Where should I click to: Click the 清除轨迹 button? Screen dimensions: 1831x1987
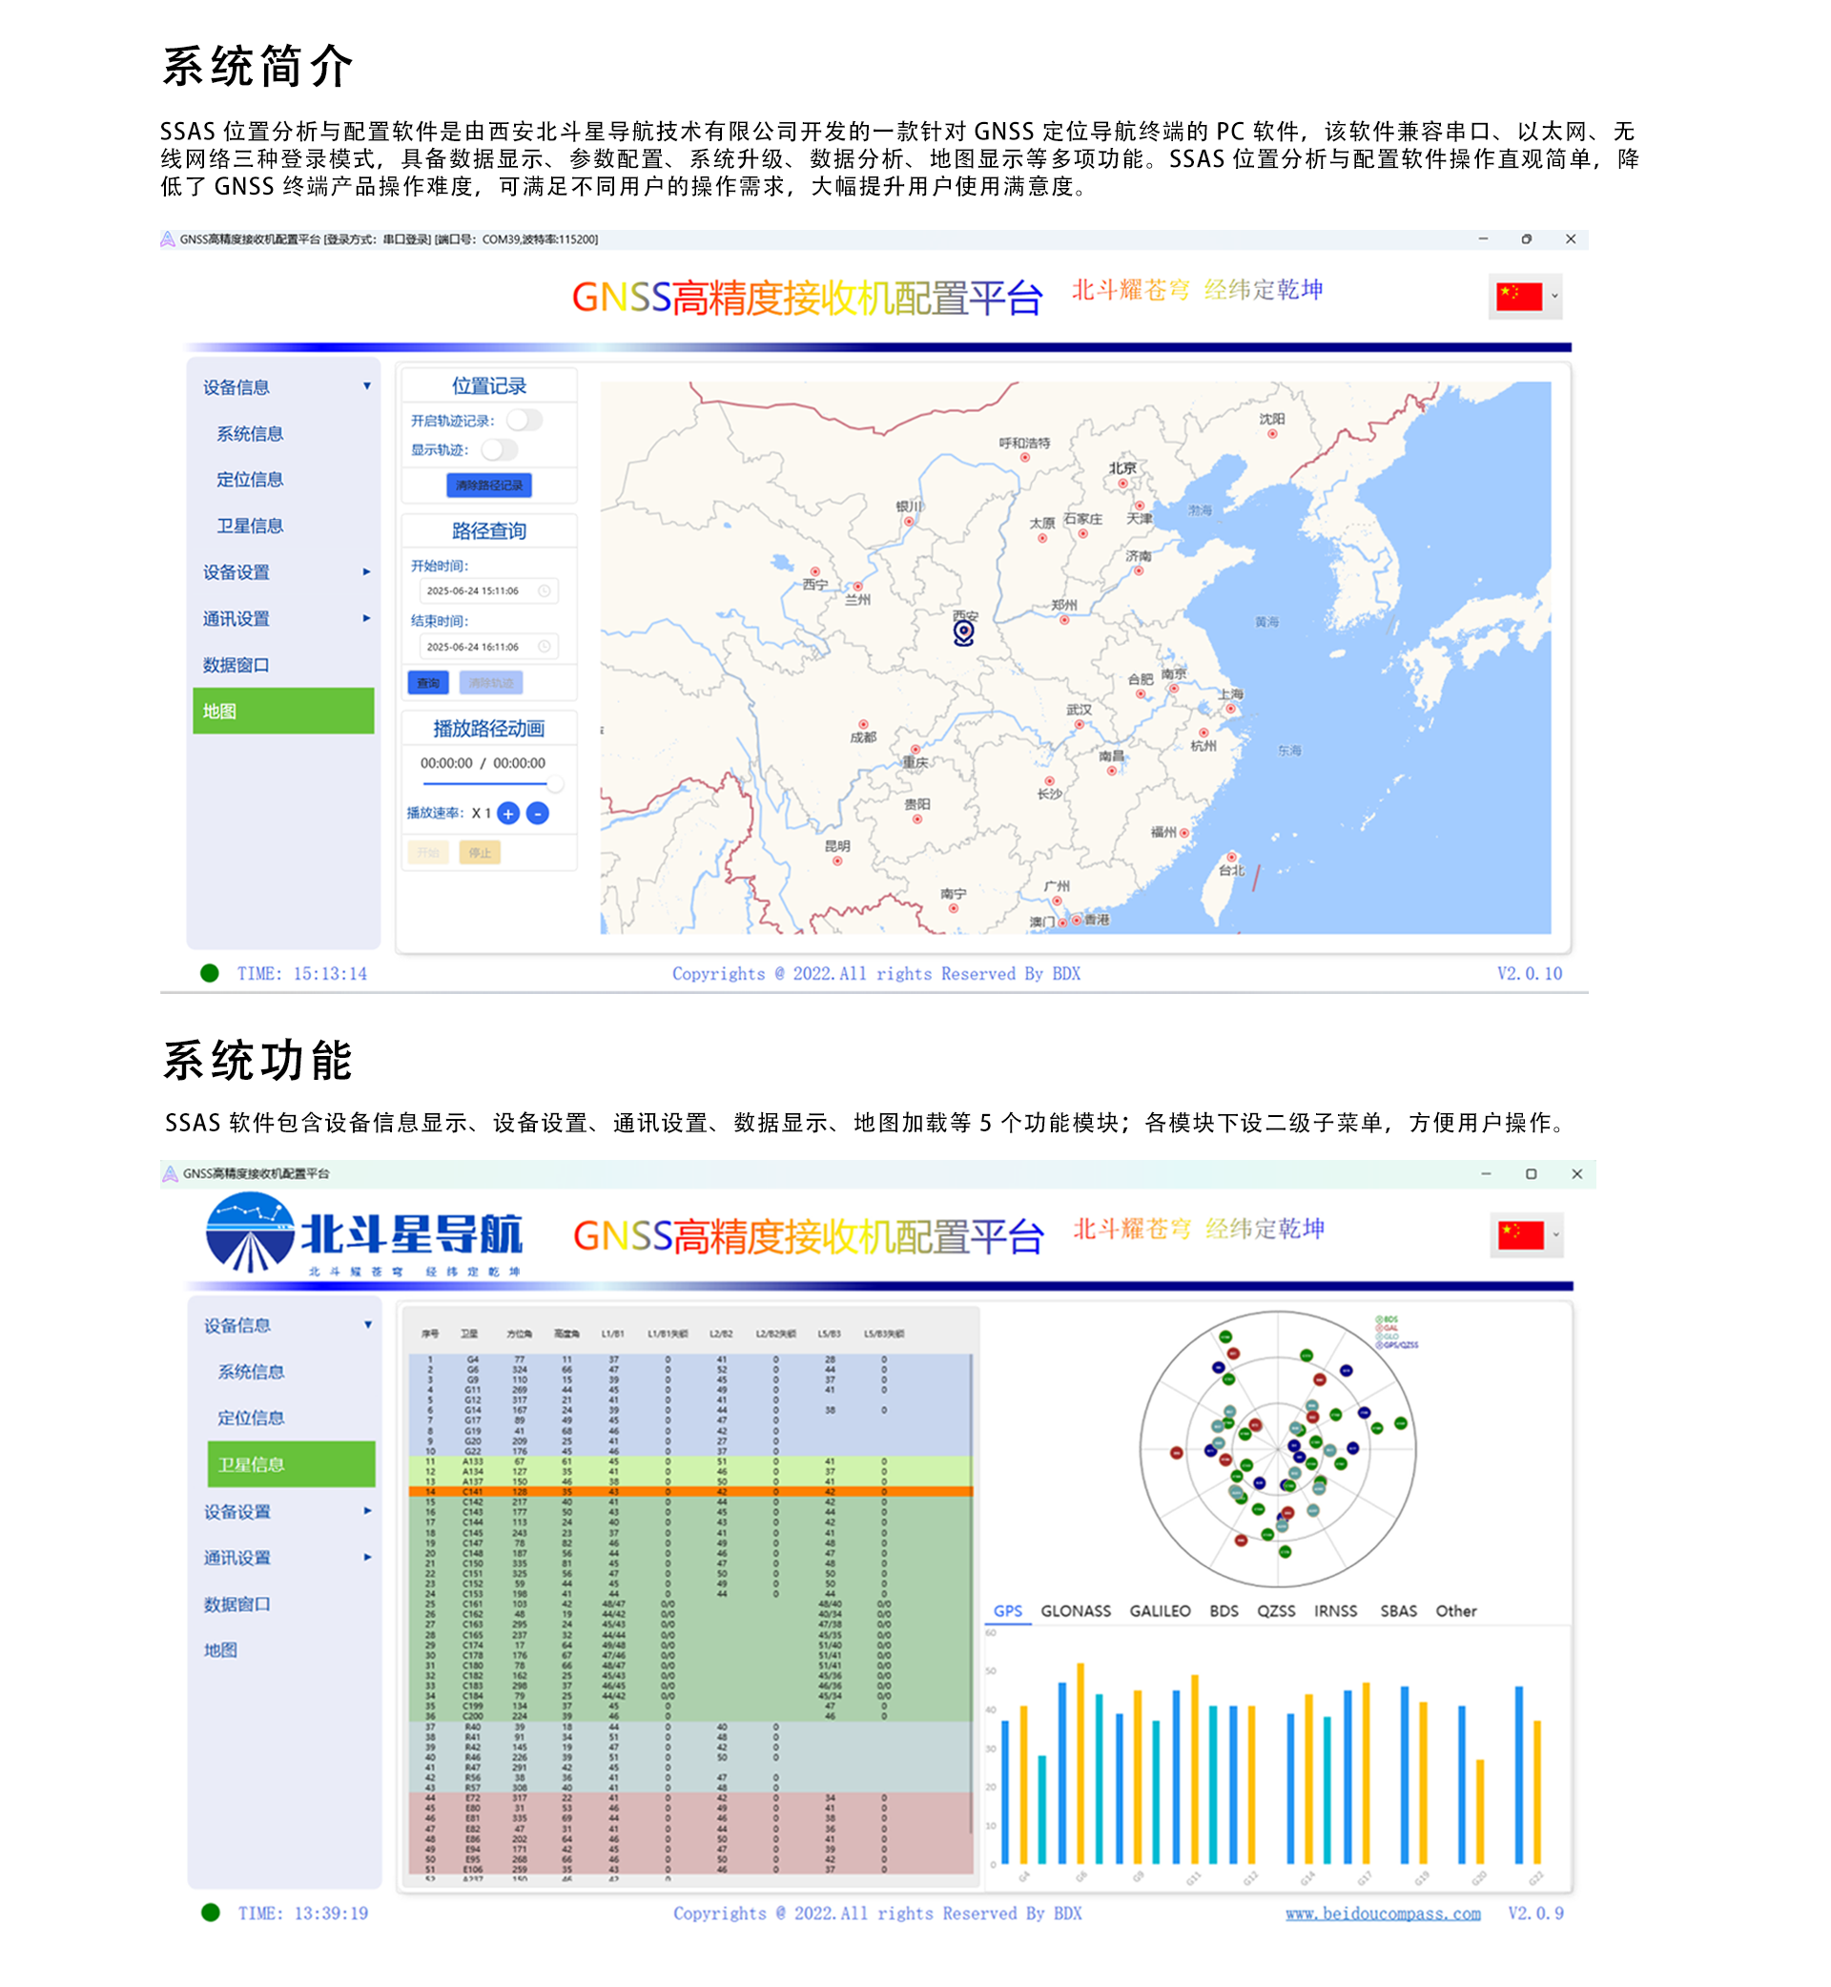pos(490,684)
